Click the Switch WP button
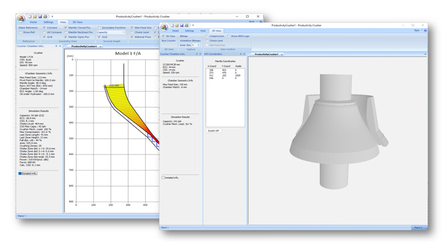444x246 pixels. click(214, 131)
